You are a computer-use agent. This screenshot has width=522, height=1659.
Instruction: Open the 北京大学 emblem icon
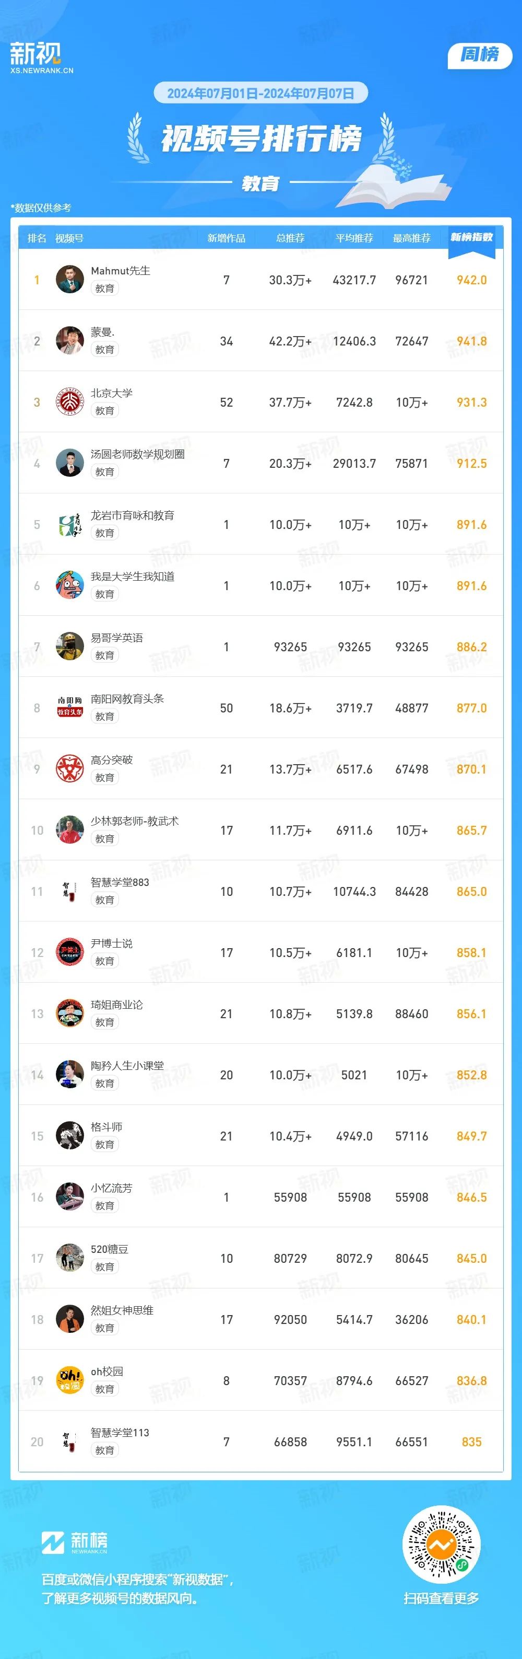(69, 402)
